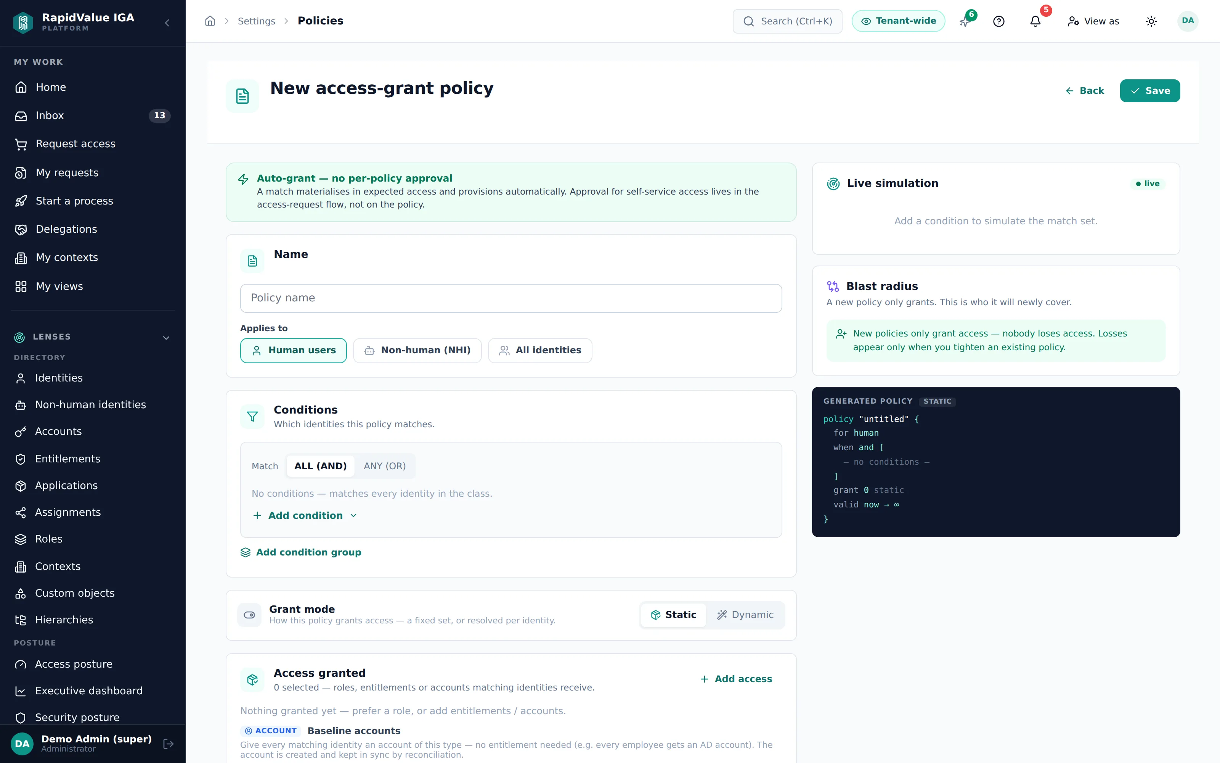Screen dimensions: 1220x763
Task: Open Accounts in directory
Action: (93, 431)
